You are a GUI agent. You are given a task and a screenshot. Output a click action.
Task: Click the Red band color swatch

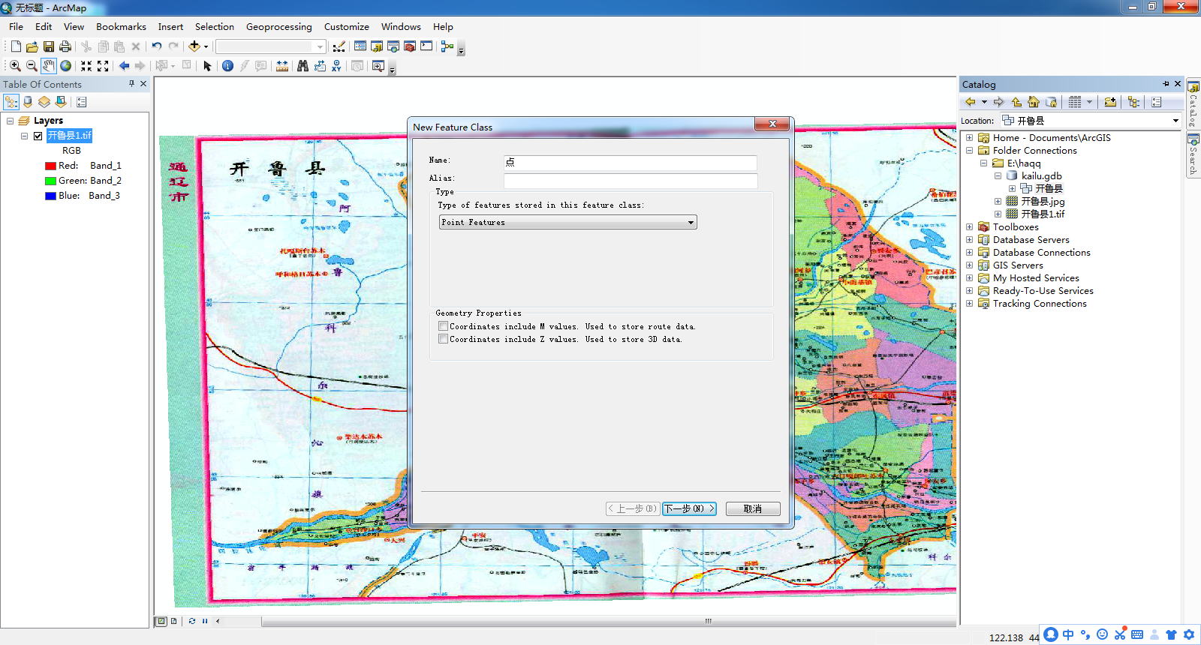pyautogui.click(x=50, y=166)
